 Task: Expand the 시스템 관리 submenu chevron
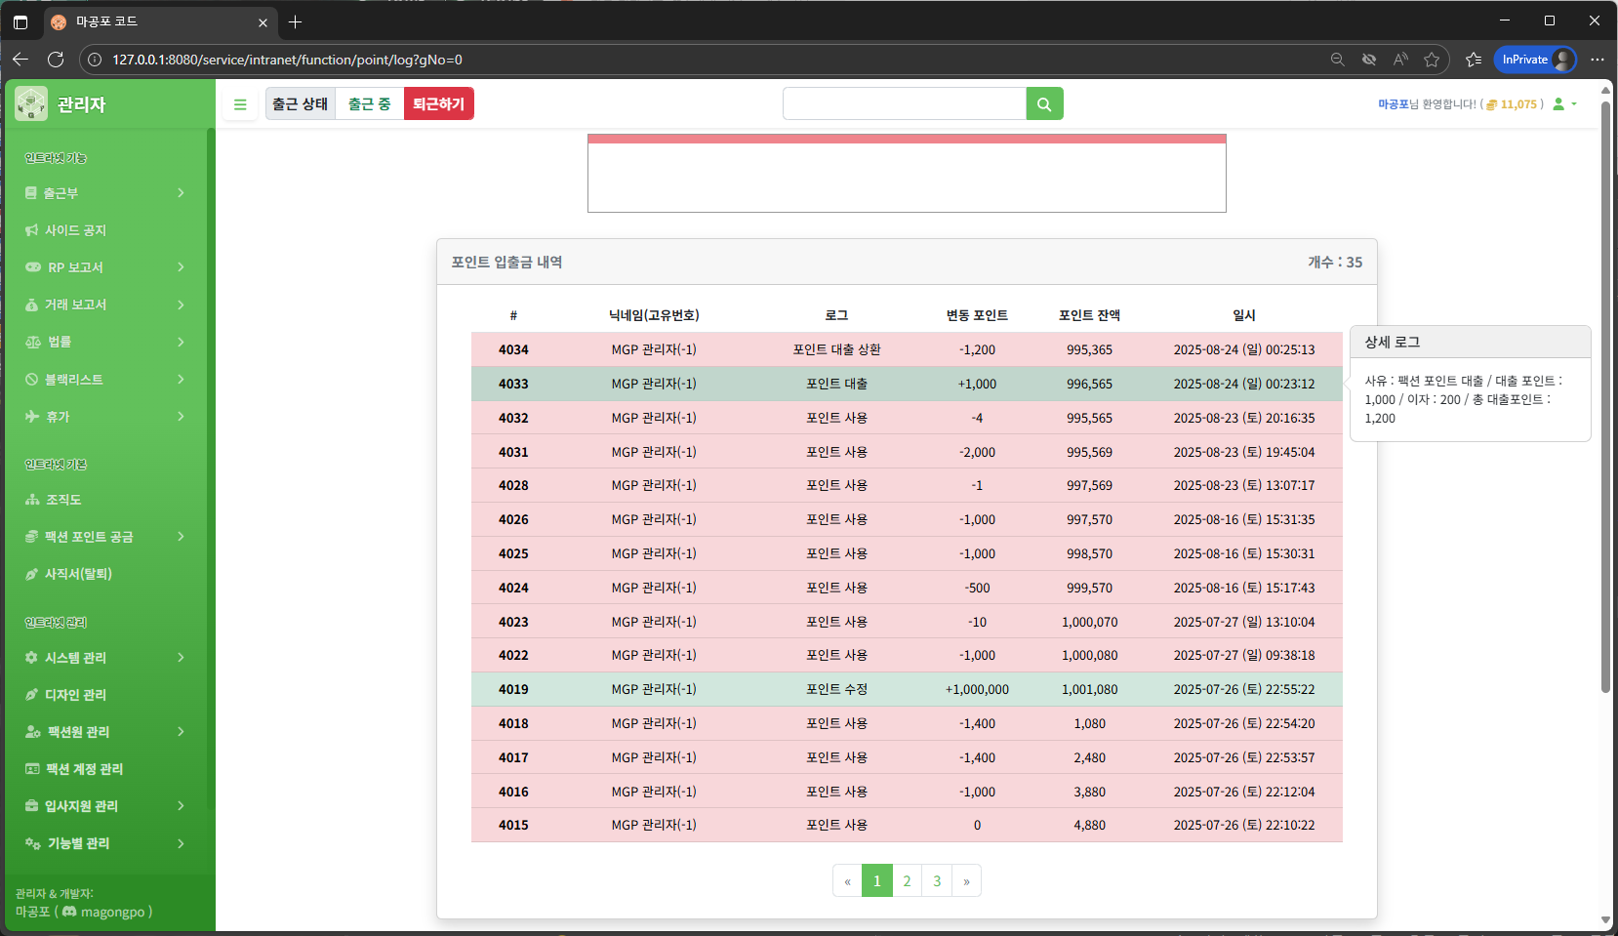(x=181, y=658)
